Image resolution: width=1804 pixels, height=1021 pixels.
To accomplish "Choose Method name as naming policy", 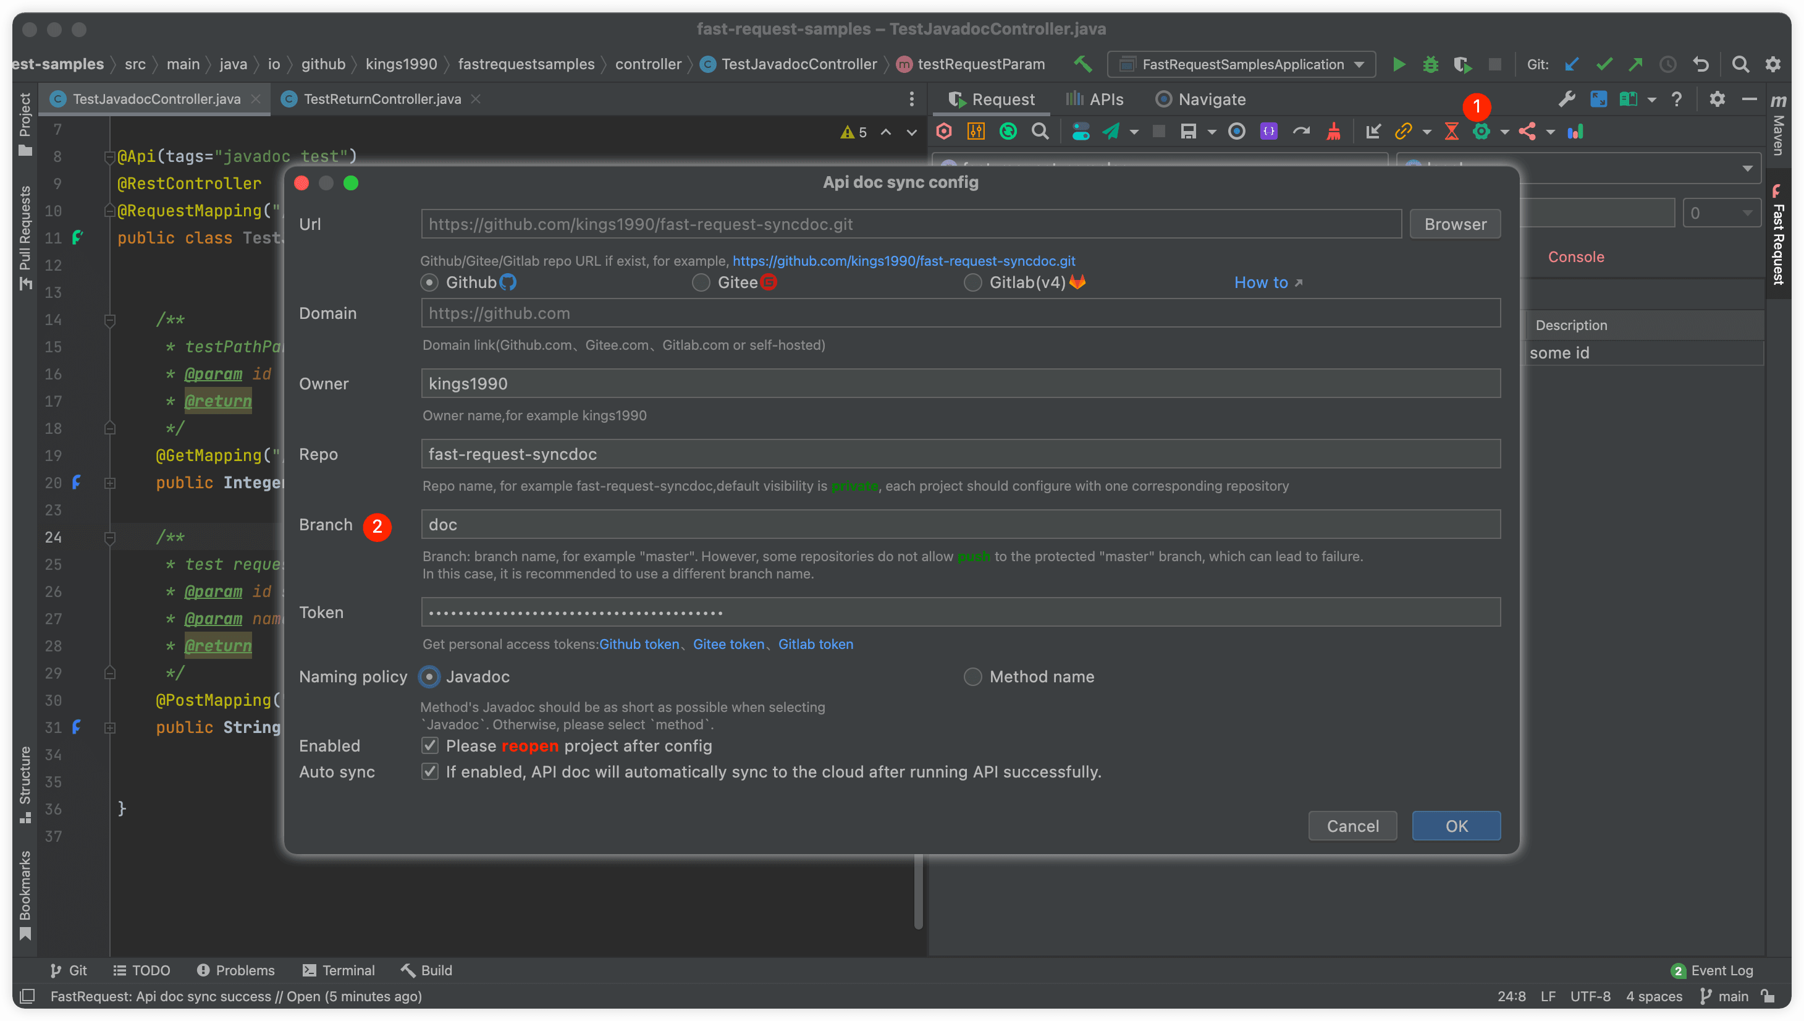I will tap(973, 677).
